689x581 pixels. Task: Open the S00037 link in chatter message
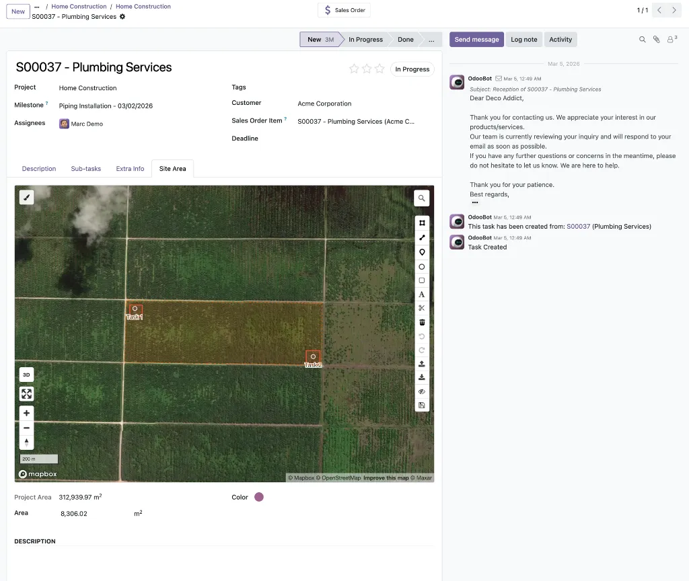click(x=578, y=227)
